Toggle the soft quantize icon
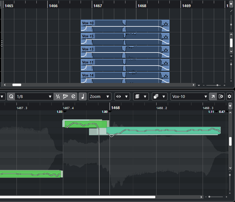235x202 pixels. pos(58,97)
